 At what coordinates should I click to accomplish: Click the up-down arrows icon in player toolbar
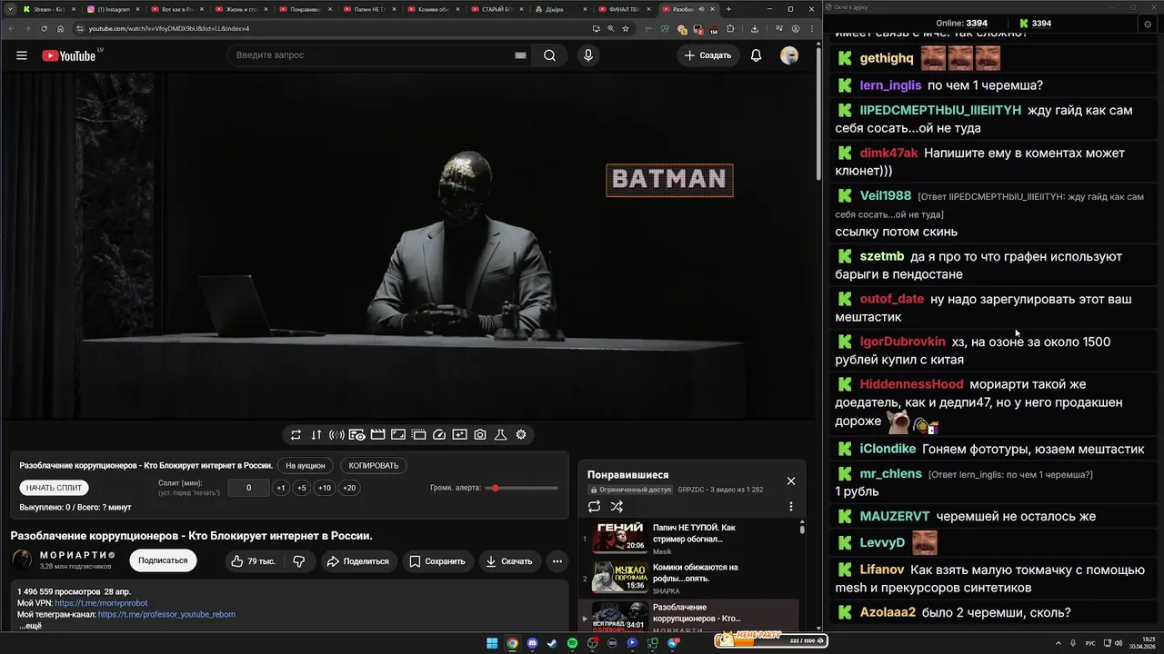coord(316,435)
